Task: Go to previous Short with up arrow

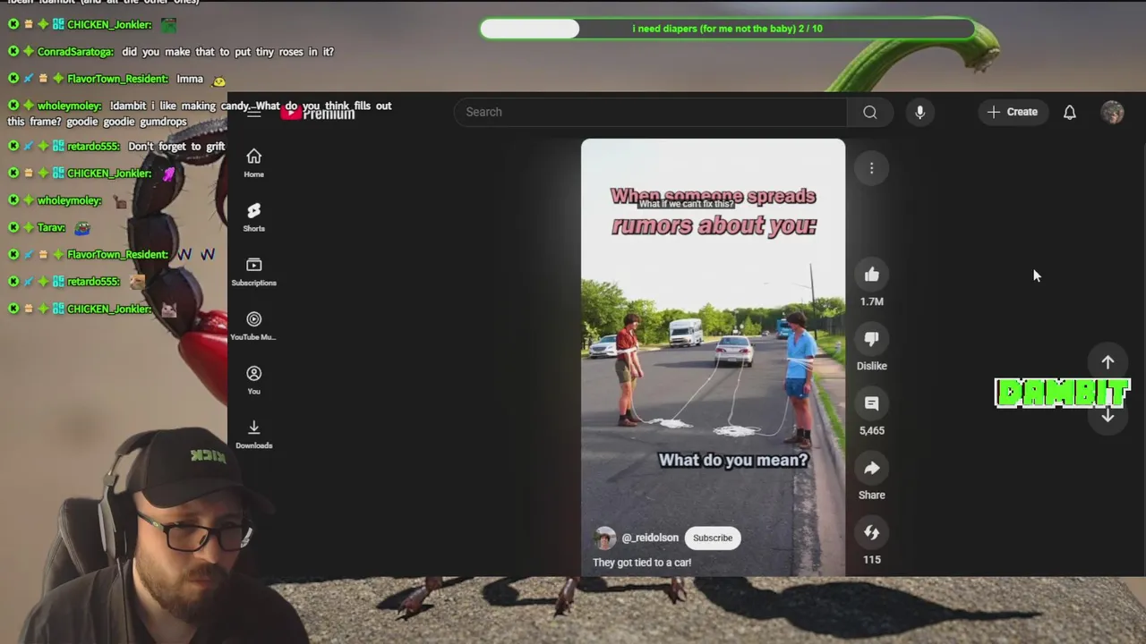Action: click(1108, 362)
